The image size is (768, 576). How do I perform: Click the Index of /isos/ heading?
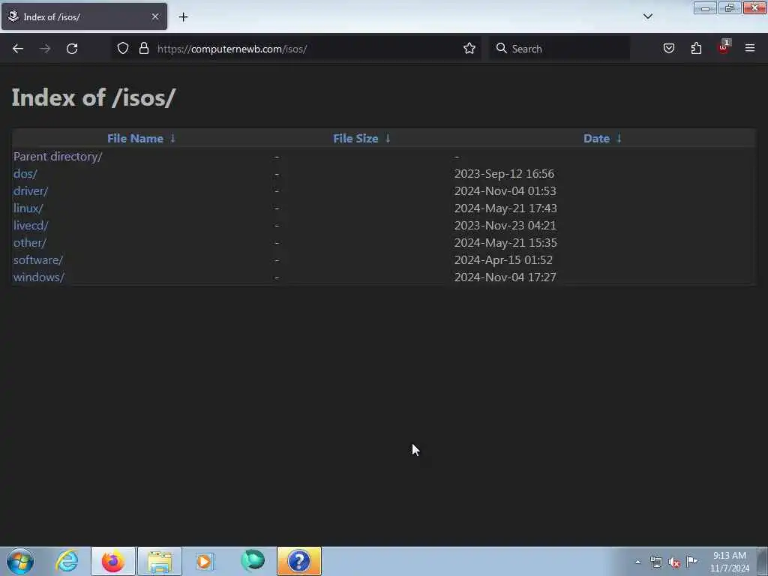pyautogui.click(x=94, y=97)
